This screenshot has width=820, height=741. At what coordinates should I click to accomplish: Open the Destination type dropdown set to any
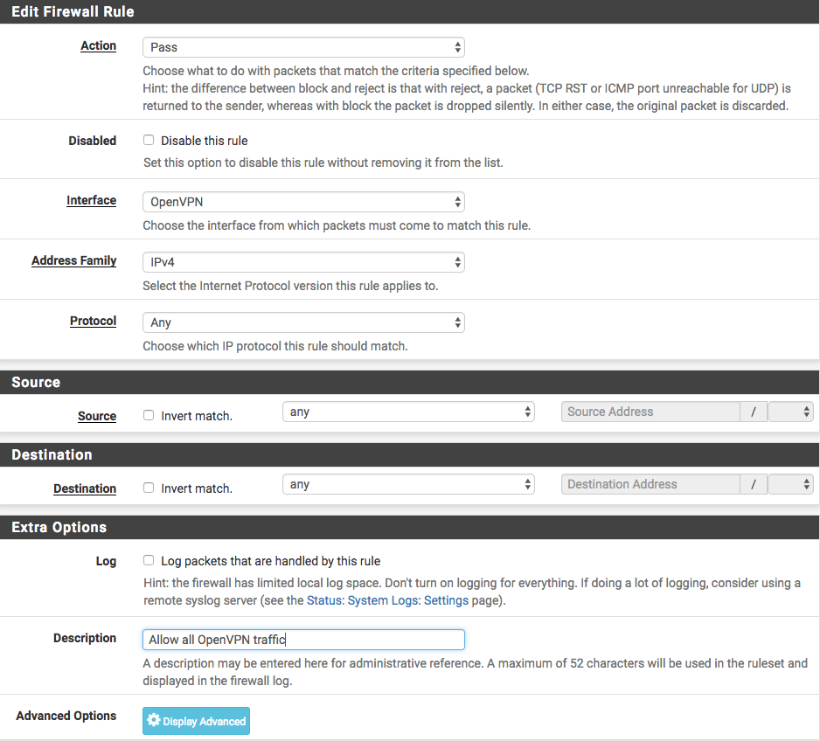point(408,484)
